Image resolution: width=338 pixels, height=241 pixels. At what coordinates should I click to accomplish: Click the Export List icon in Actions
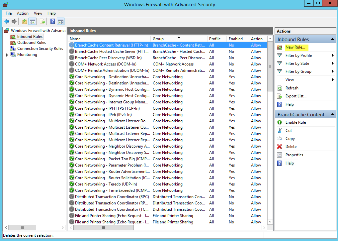click(280, 96)
